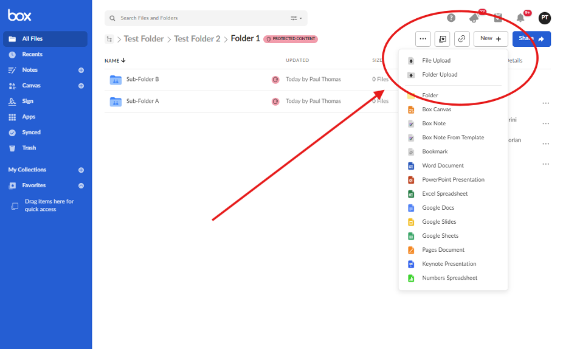563x349 pixels.
Task: Create a Bookmark
Action: coord(453,151)
